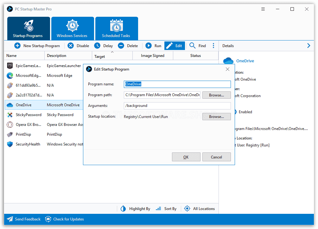Click Browse button for Startup location
The width and height of the screenshot is (318, 229).
[x=217, y=117]
